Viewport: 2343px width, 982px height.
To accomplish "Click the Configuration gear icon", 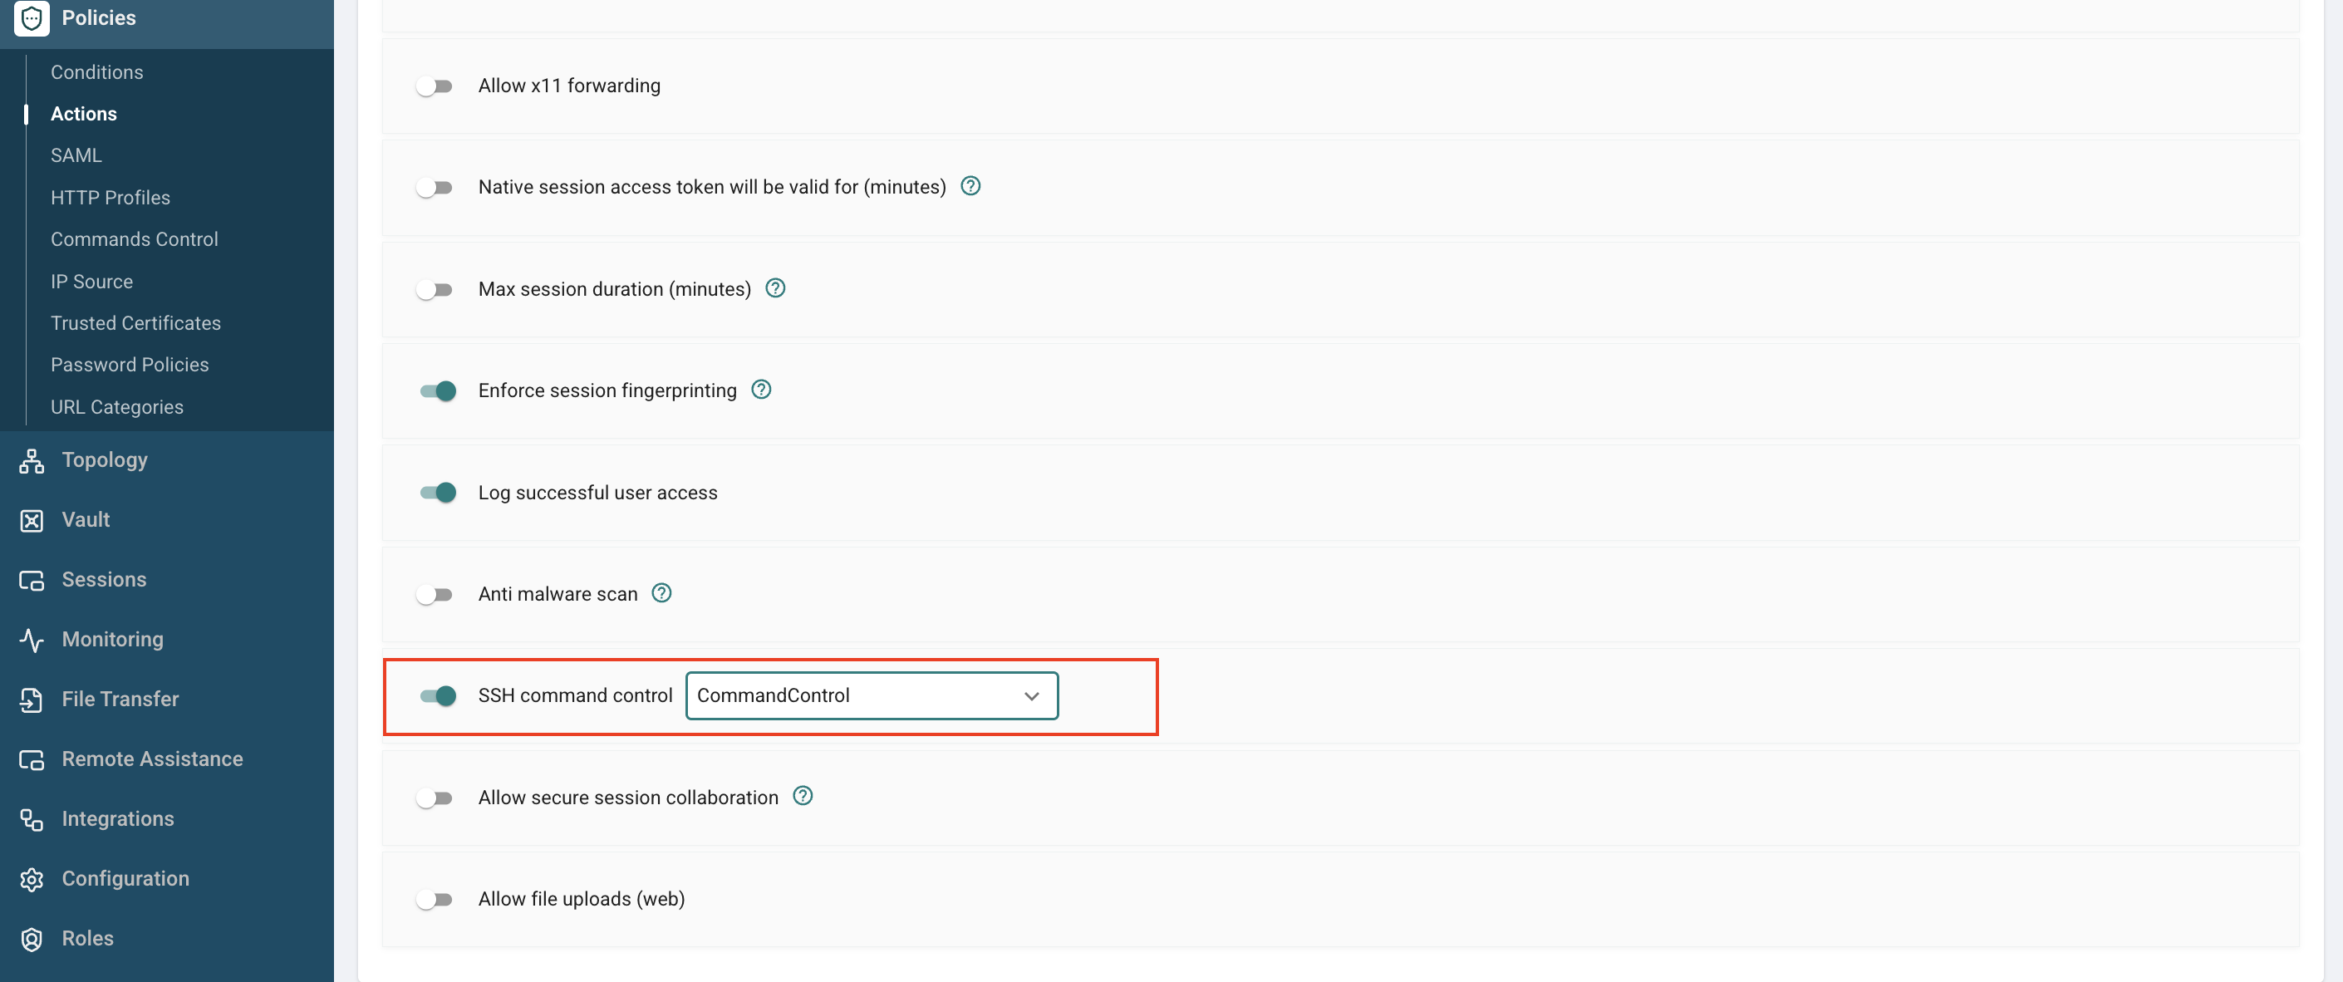I will pyautogui.click(x=32, y=879).
